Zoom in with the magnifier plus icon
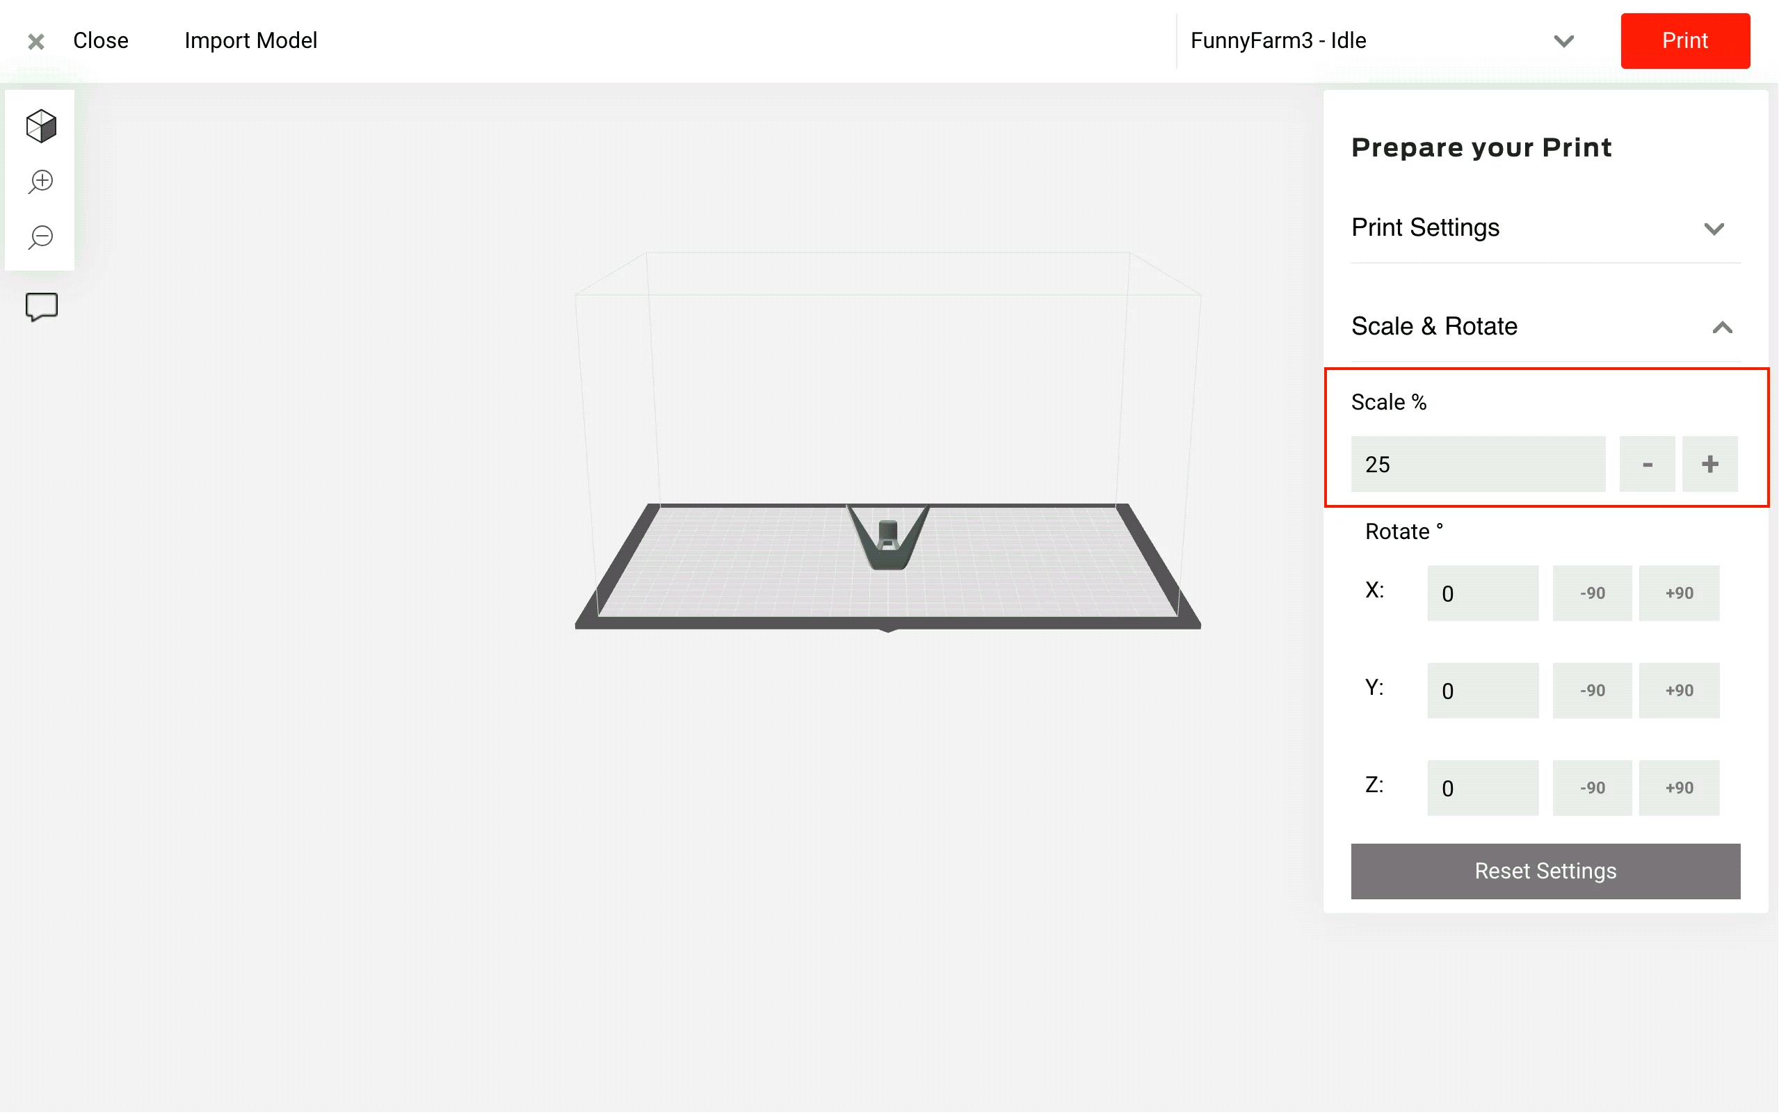This screenshot has height=1117, width=1779. [41, 182]
